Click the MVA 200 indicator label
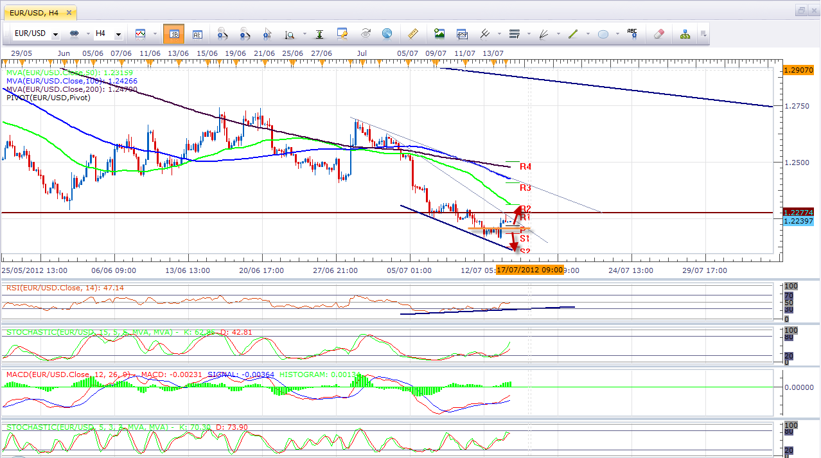Screen dimensions: 821x458 [x=72, y=89]
